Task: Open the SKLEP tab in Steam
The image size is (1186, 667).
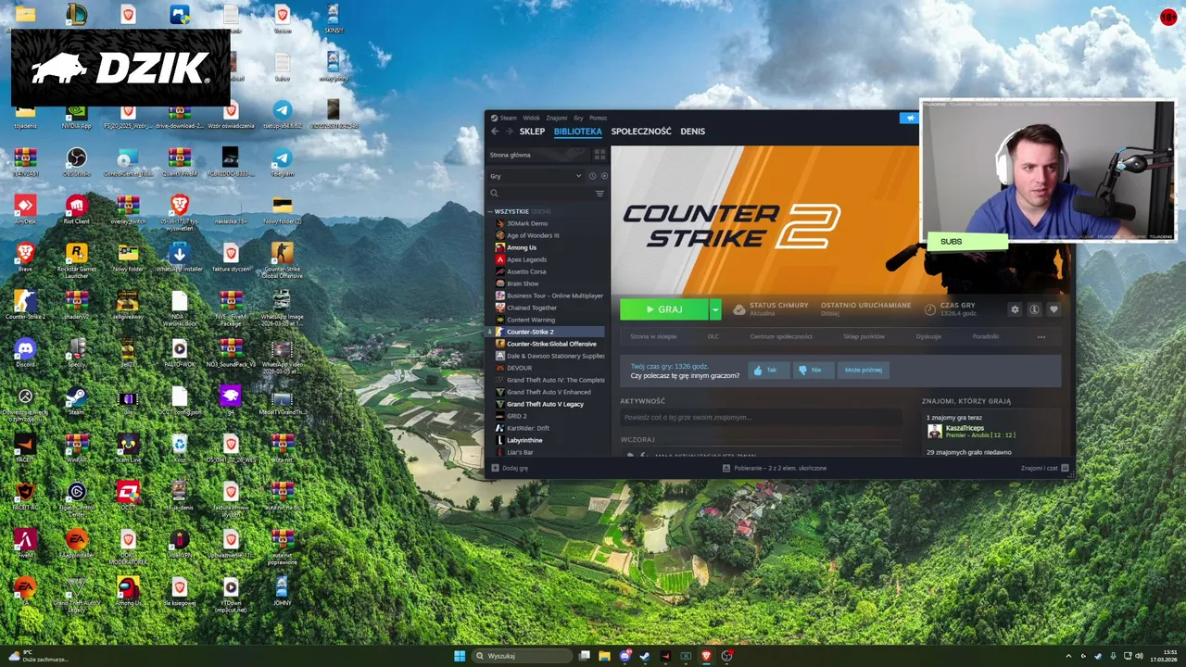Action: pos(532,132)
